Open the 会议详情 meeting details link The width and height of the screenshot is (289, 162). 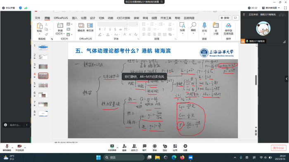coord(9,8)
